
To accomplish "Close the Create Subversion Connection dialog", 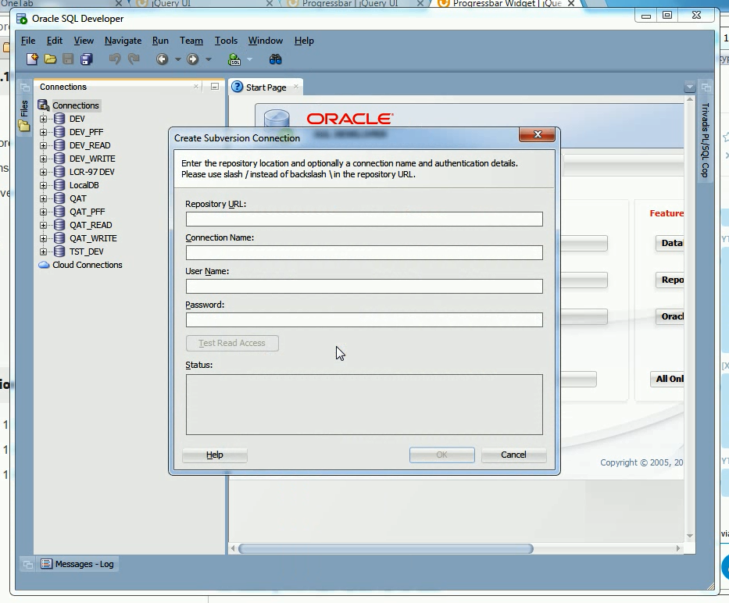I will pos(538,134).
